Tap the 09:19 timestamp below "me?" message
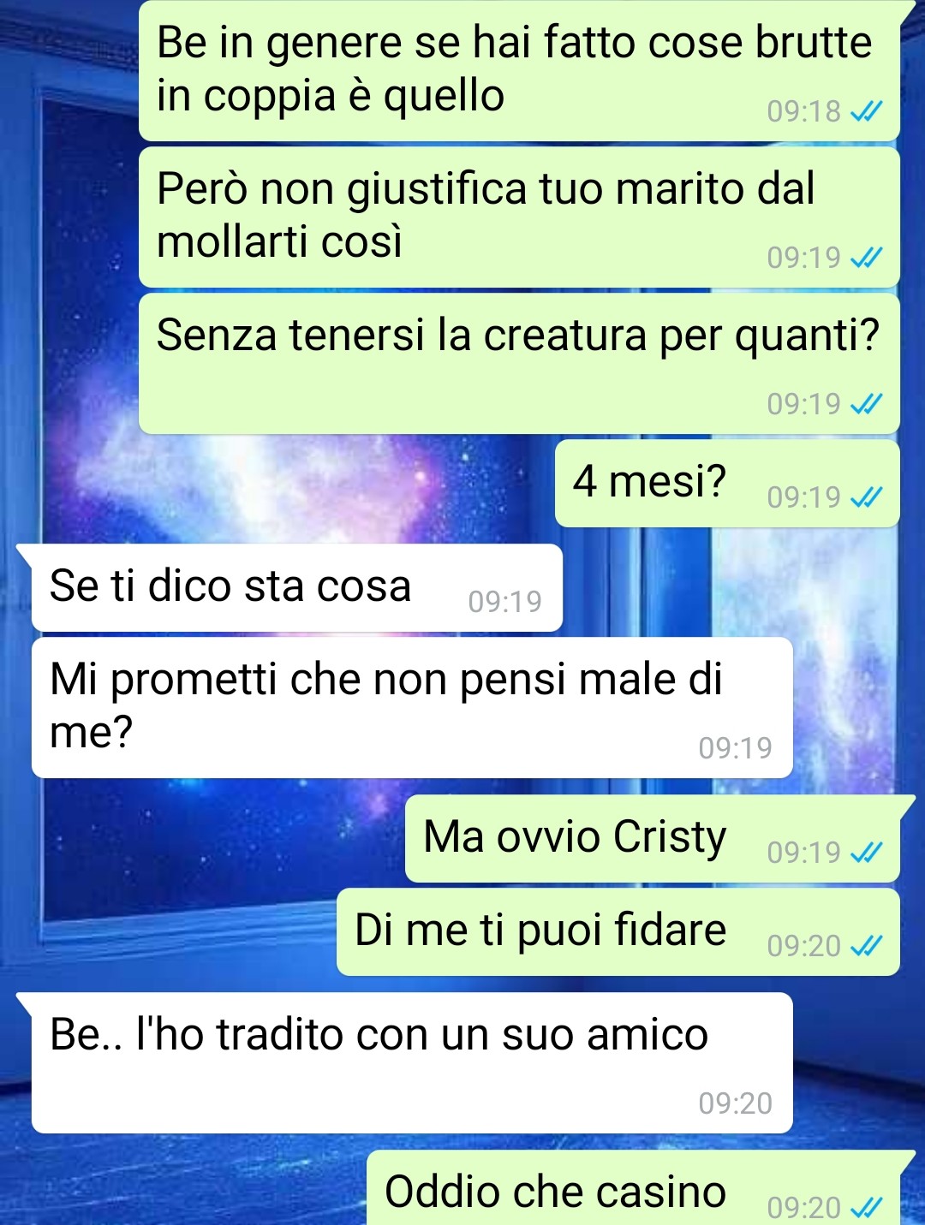This screenshot has width=925, height=1225. [x=736, y=748]
